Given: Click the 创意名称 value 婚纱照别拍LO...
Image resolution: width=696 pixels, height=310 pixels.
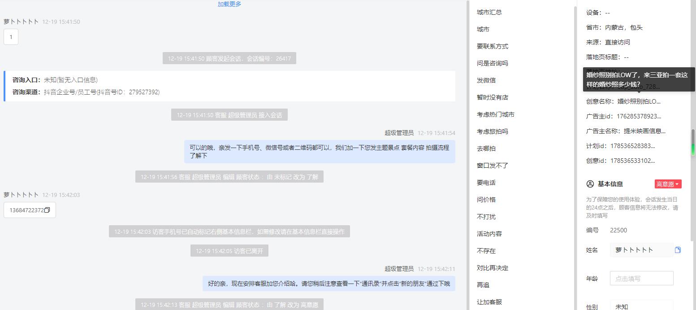Looking at the screenshot, I should (x=639, y=101).
